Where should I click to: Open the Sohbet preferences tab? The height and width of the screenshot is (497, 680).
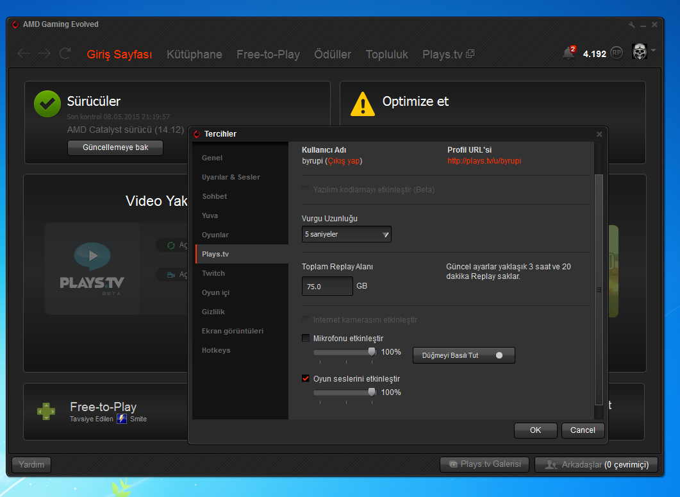(x=241, y=196)
